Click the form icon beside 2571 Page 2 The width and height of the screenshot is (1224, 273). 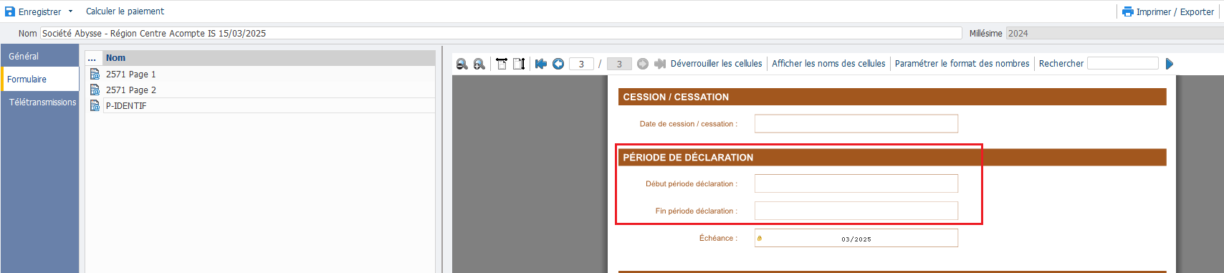95,90
